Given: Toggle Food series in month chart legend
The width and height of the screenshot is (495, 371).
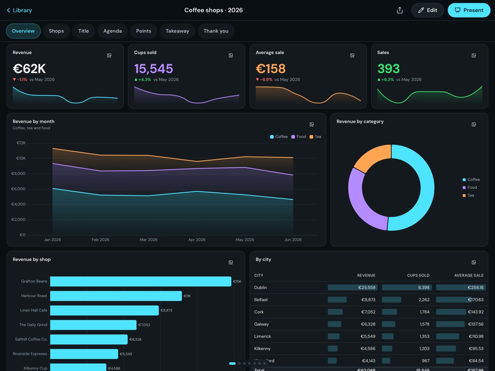Looking at the screenshot, I should click(x=298, y=137).
